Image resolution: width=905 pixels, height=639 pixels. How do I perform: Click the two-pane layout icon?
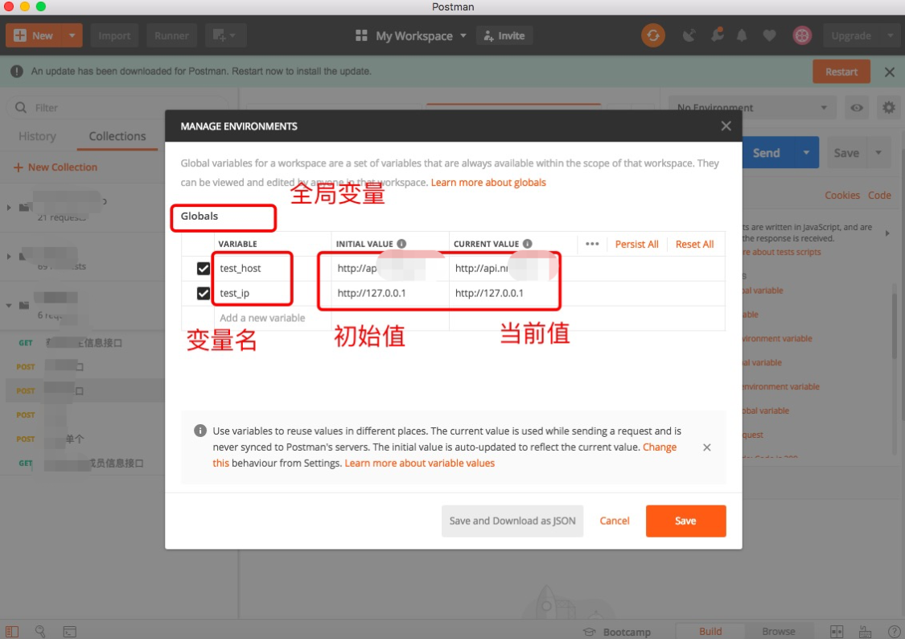[x=837, y=632]
